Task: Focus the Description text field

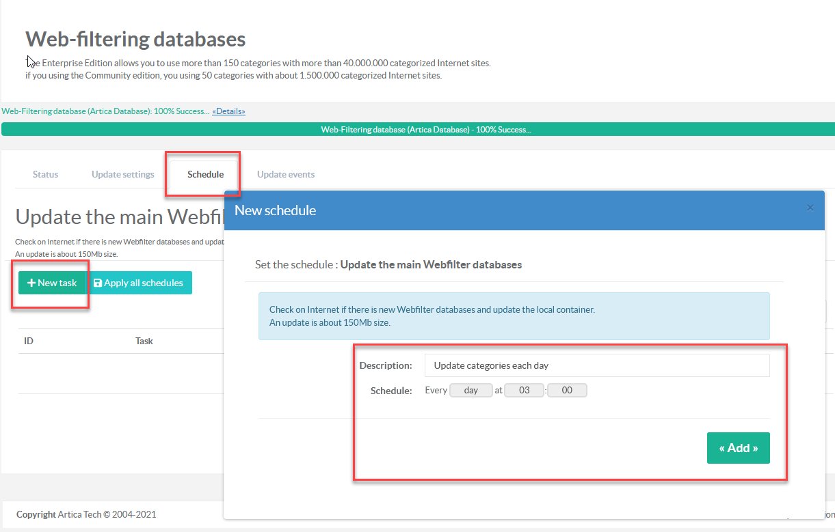Action: click(x=596, y=365)
